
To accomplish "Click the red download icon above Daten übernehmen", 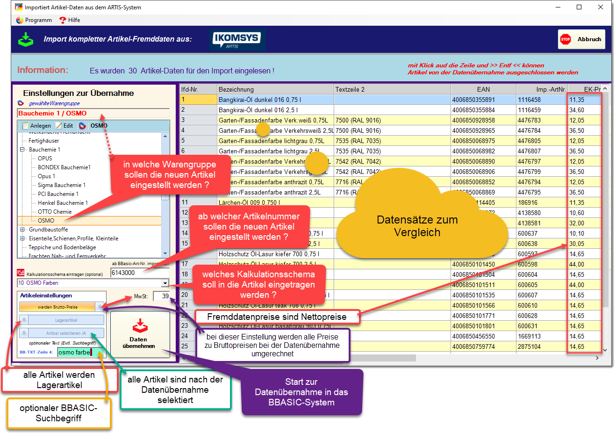I will (x=140, y=325).
